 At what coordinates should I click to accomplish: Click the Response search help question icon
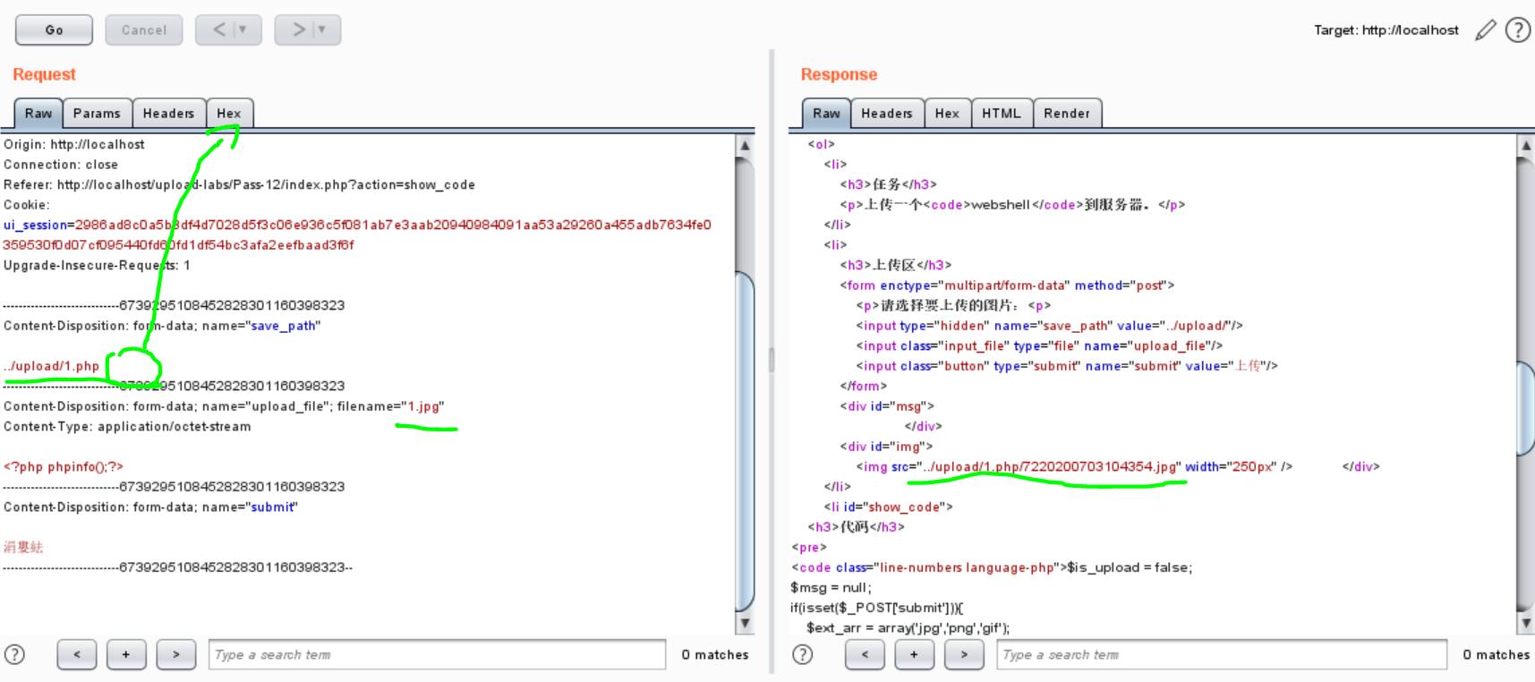tap(803, 654)
